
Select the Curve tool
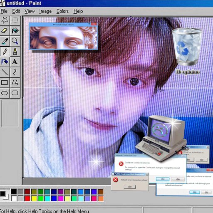[x=15, y=72]
